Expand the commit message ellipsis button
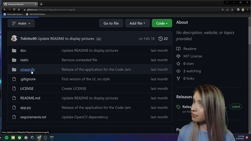This screenshot has width=251, height=141. [98, 39]
